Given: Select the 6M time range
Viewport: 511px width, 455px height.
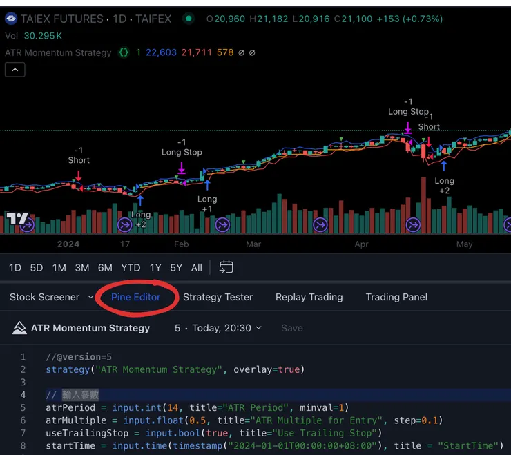Looking at the screenshot, I should 105,268.
